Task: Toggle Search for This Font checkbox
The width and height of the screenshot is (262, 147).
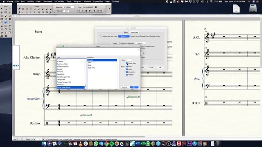Action: pos(101,36)
